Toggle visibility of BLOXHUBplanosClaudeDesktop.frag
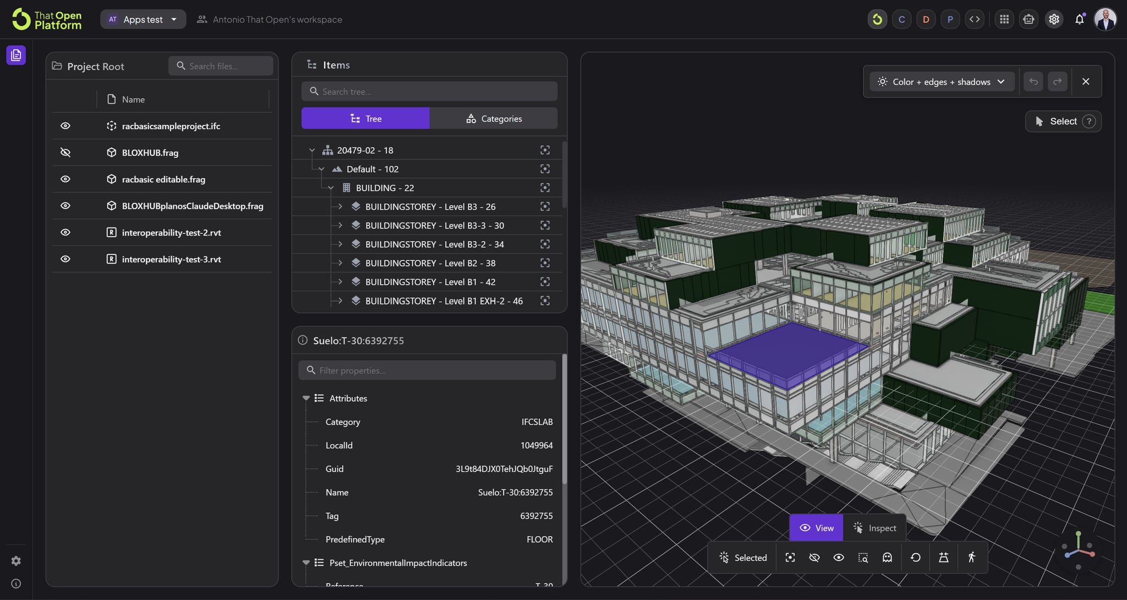1127x600 pixels. [x=65, y=206]
